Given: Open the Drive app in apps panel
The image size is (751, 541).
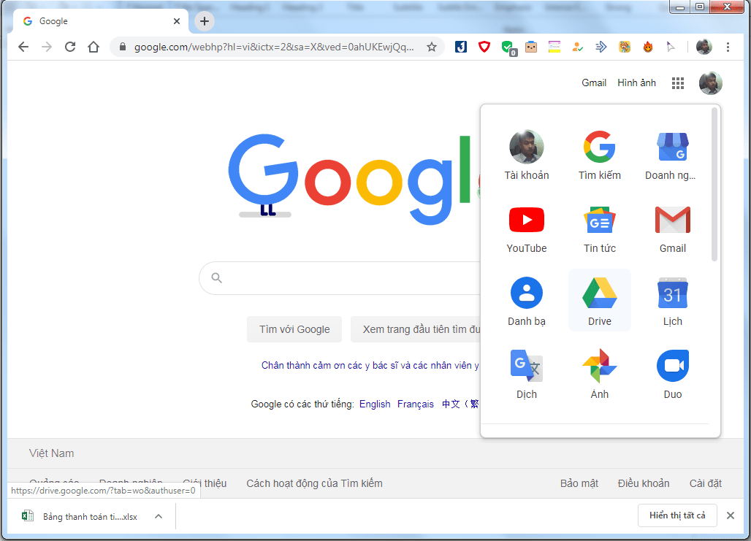Looking at the screenshot, I should coord(600,300).
